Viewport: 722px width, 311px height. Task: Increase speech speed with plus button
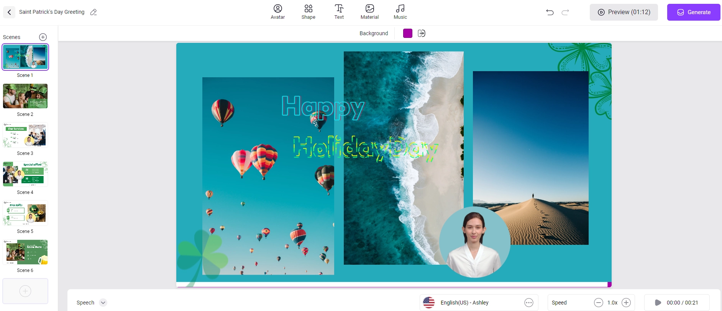point(626,303)
